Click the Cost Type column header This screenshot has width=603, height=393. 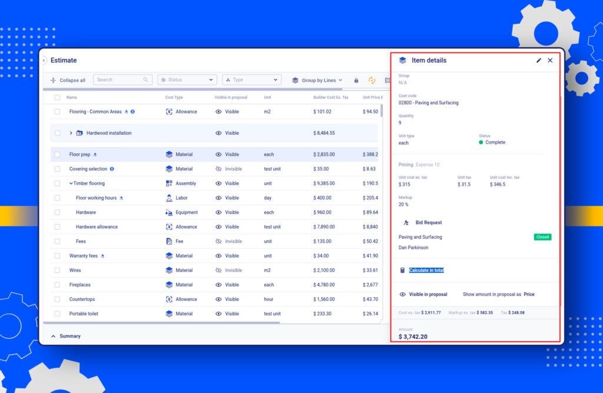pyautogui.click(x=174, y=98)
